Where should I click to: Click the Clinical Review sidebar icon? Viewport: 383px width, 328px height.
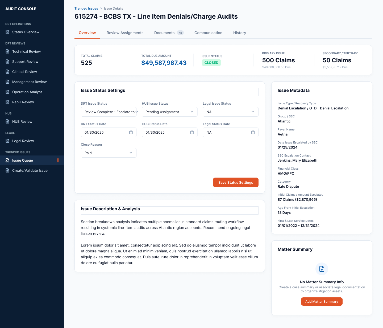[x=7, y=72]
